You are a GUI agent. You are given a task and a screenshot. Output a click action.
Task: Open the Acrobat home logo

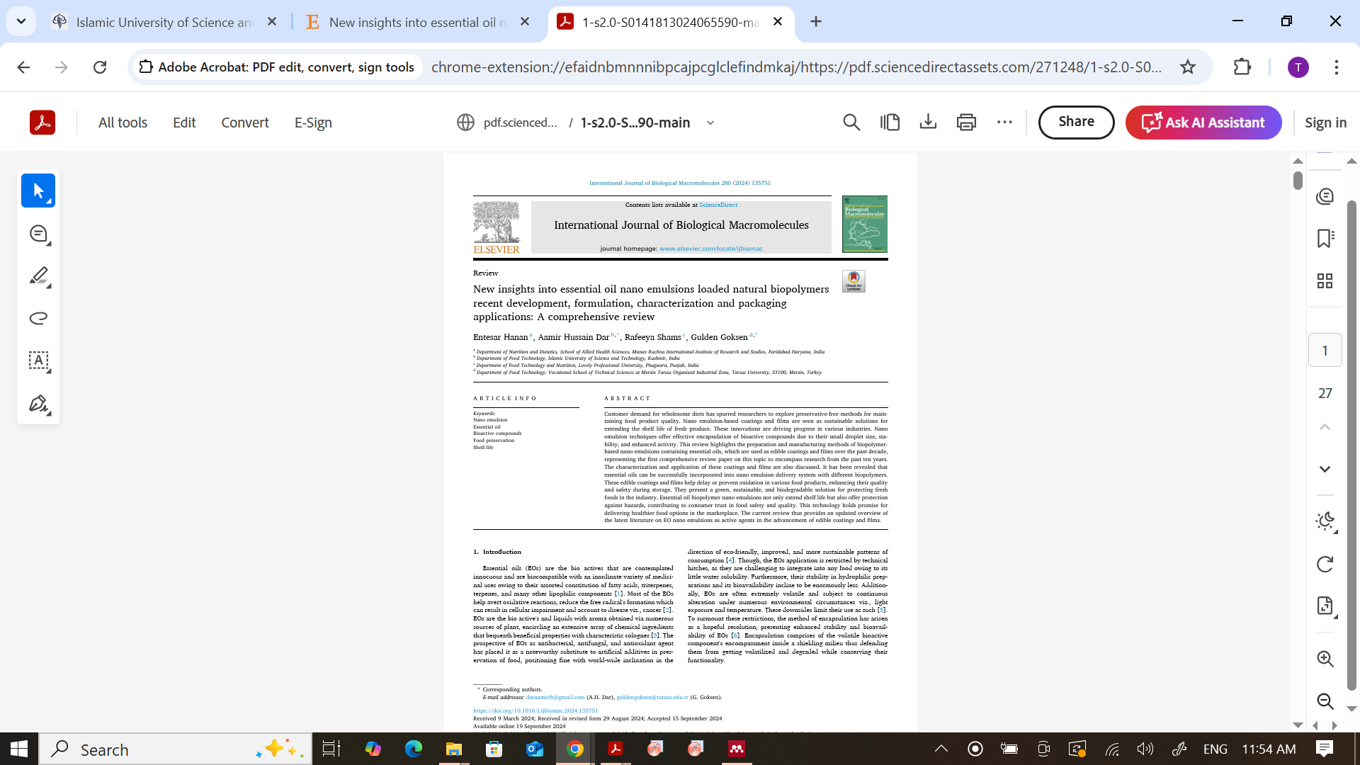point(42,123)
